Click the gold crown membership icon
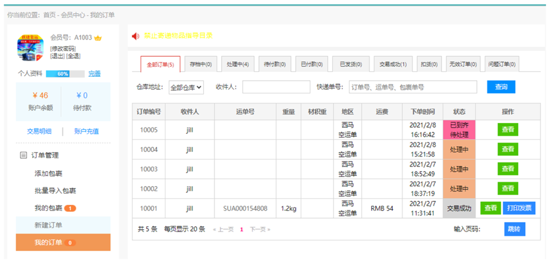This screenshot has height=263, width=548. point(98,38)
